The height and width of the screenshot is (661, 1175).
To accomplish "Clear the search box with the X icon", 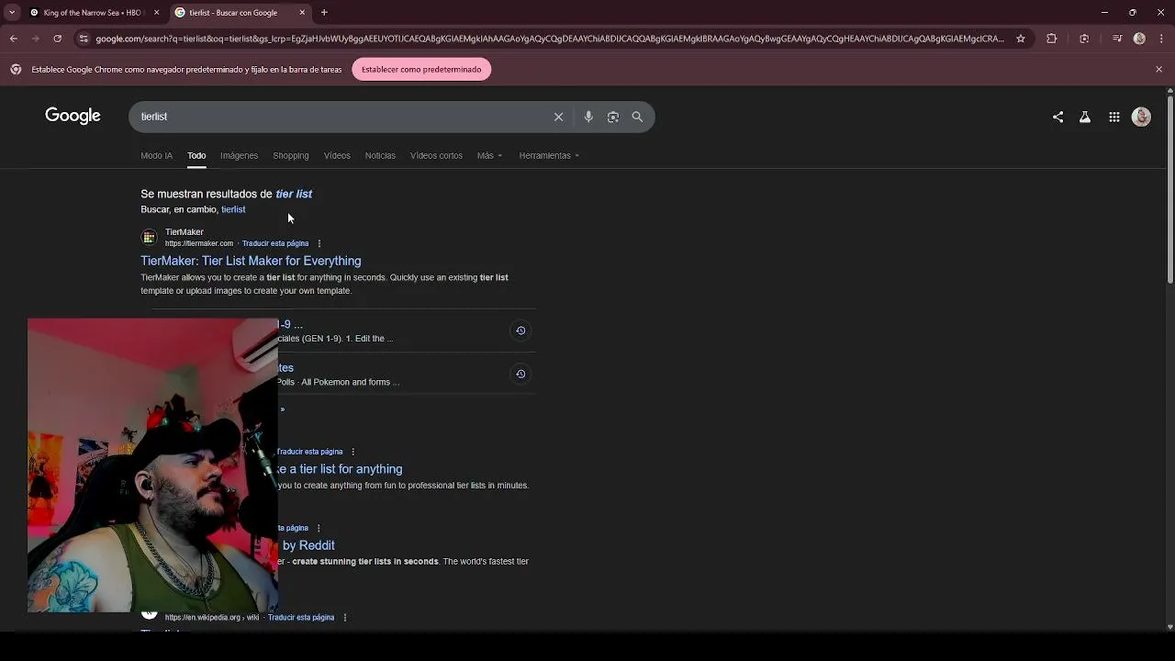I will click(x=558, y=117).
